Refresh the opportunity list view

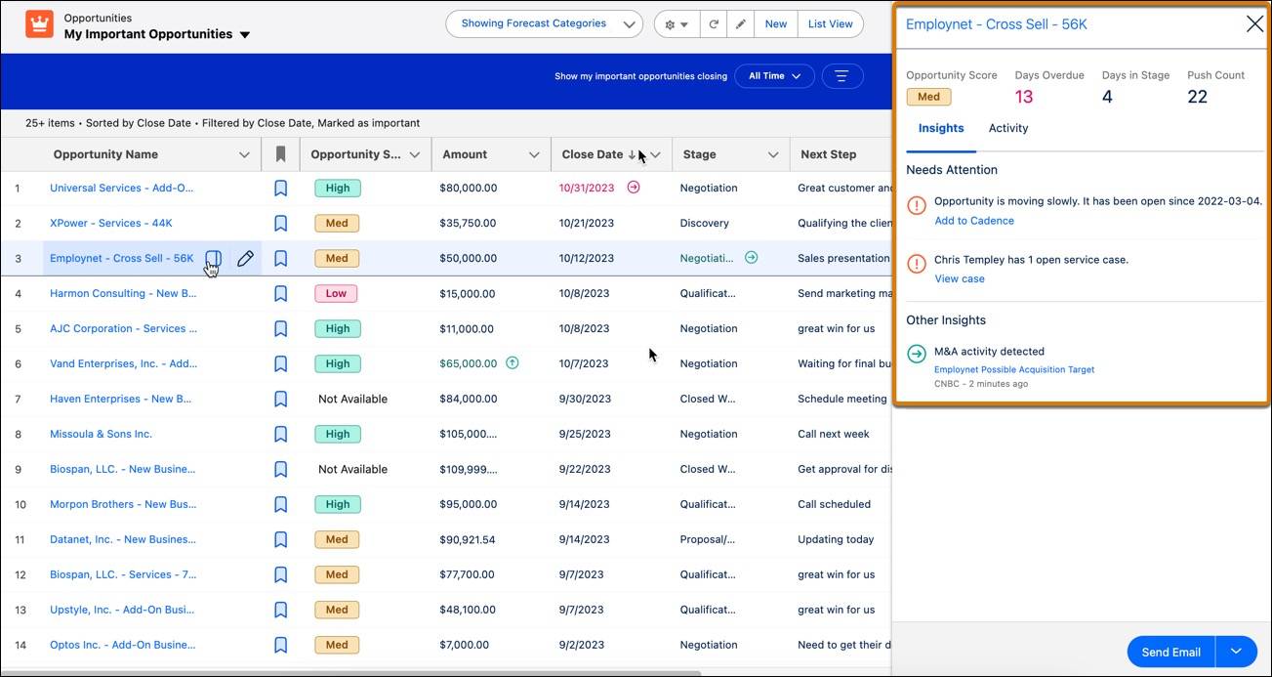tap(714, 22)
